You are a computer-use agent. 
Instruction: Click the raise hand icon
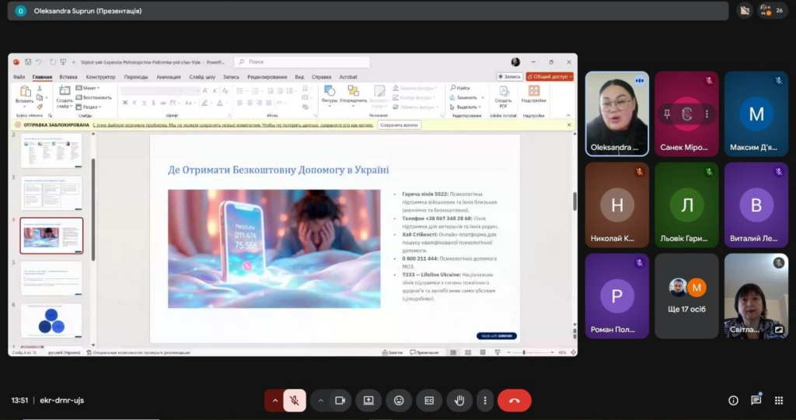pos(459,401)
